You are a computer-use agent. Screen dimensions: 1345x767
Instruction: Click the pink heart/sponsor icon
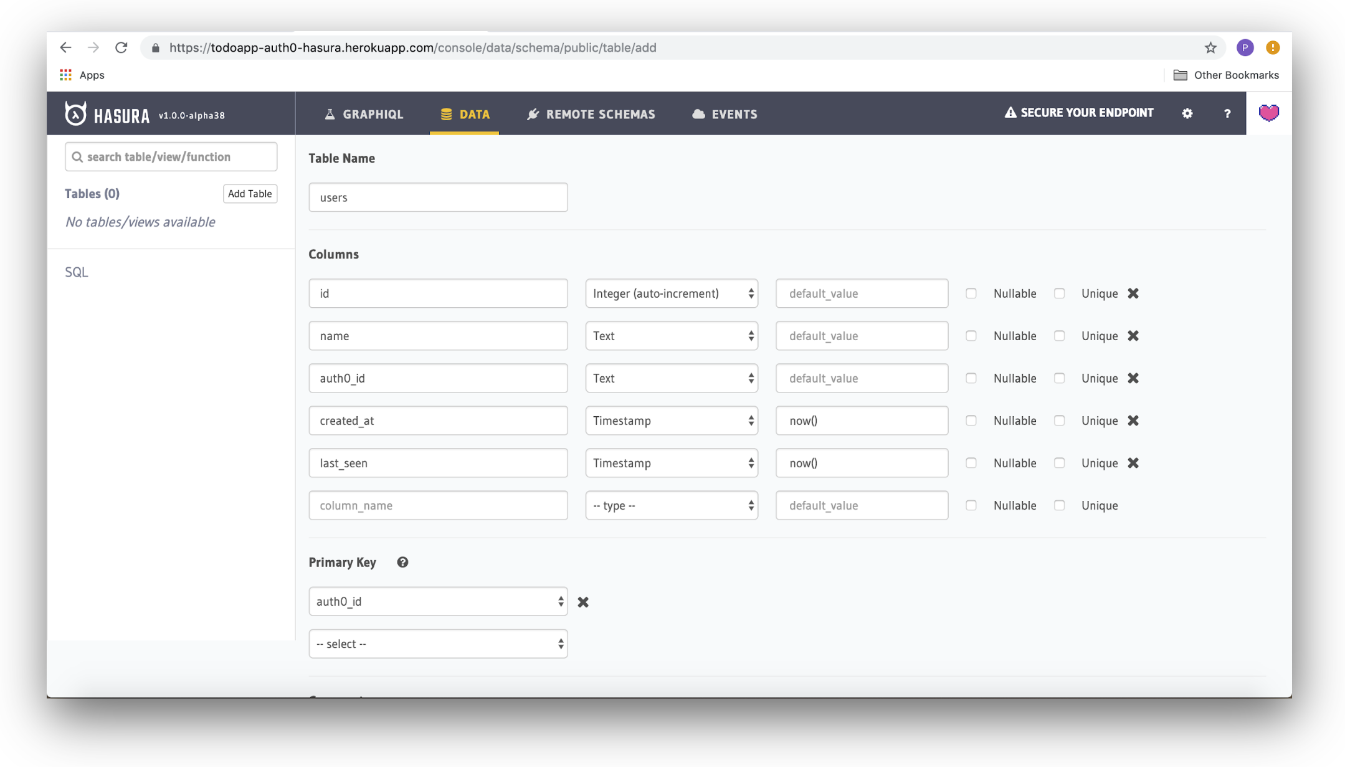tap(1269, 113)
